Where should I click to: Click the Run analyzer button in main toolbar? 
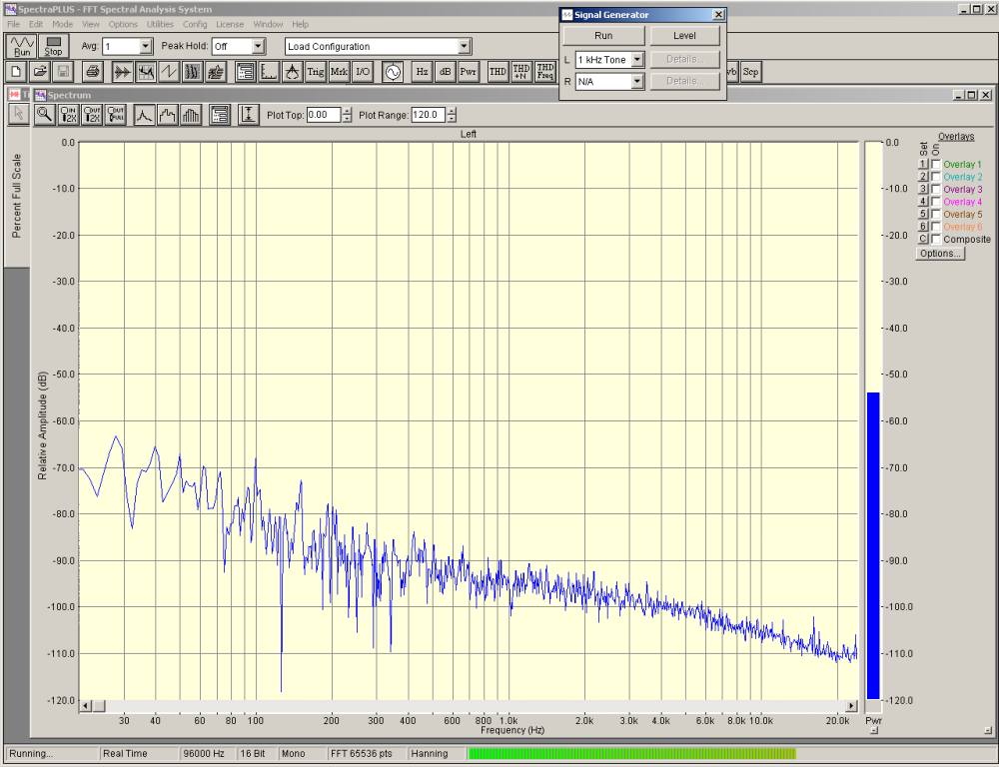click(22, 46)
